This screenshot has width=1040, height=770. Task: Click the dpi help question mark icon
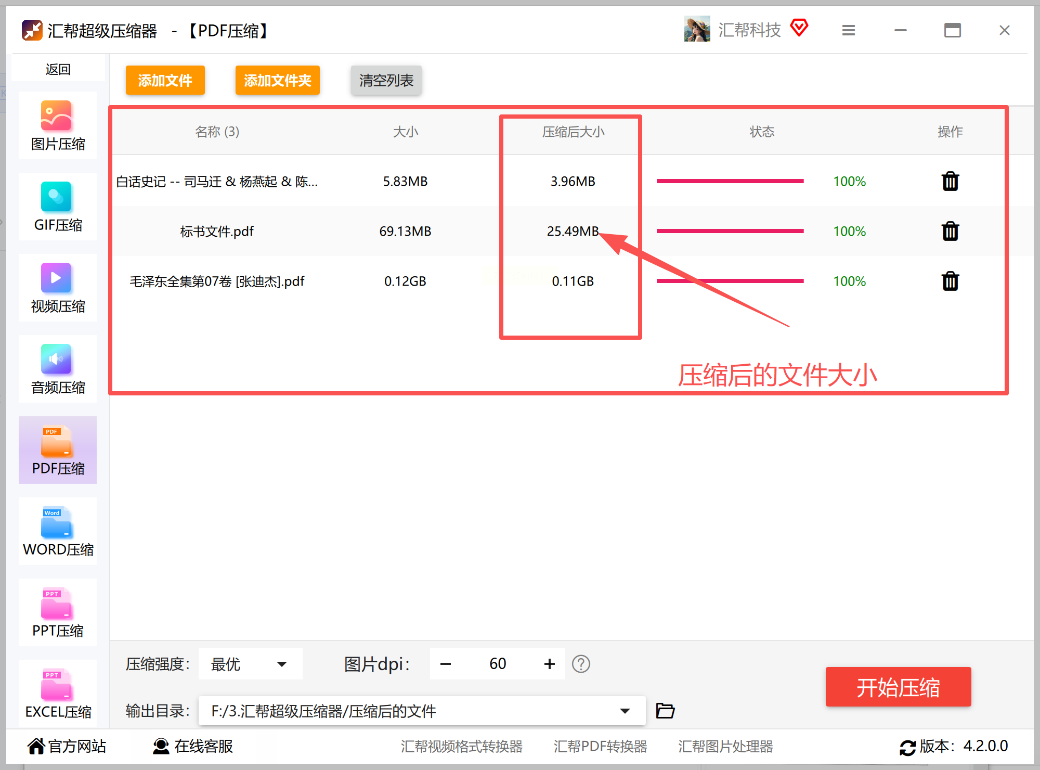[x=581, y=664]
